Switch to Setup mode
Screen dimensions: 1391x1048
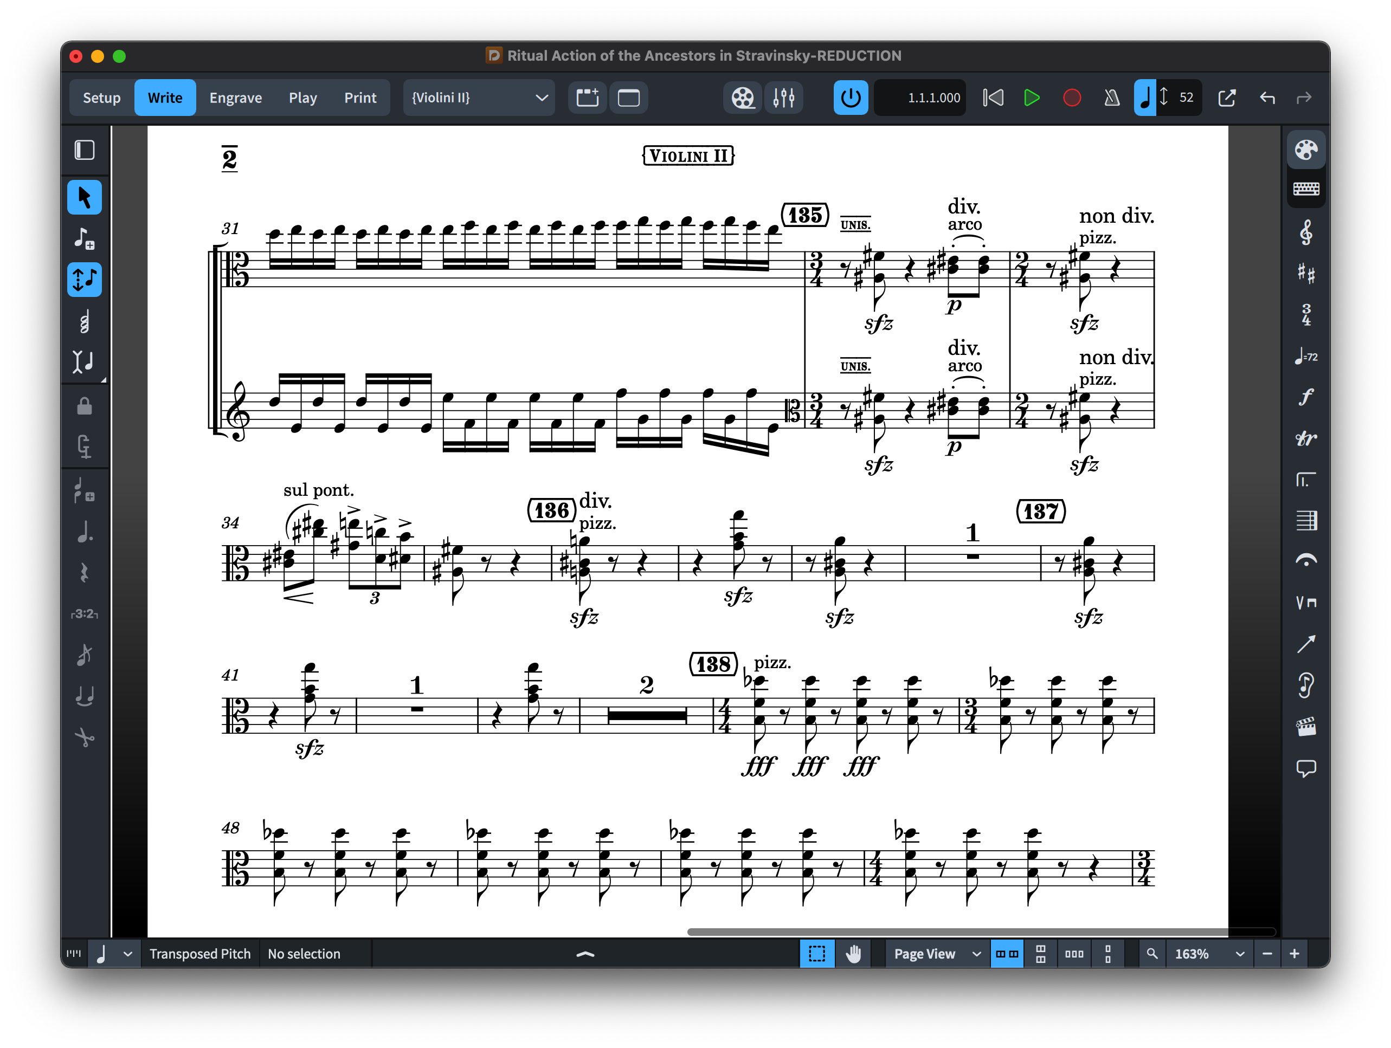pos(101,98)
